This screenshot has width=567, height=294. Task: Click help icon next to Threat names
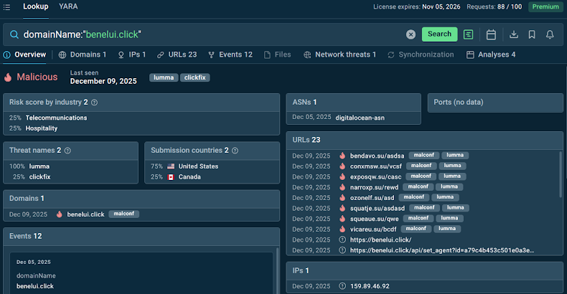coord(67,151)
